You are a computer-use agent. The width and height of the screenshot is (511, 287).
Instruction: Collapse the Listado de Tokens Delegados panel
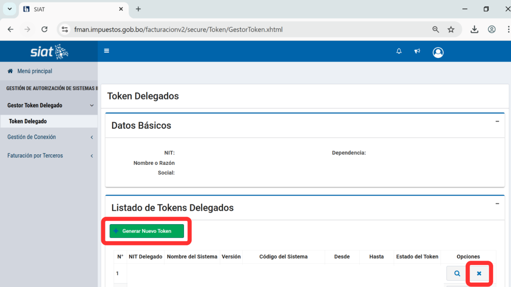click(x=497, y=204)
